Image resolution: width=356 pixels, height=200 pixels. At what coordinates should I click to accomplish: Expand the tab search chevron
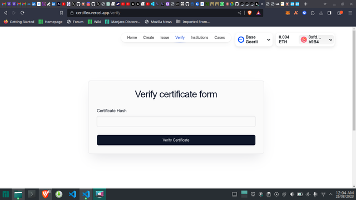pyautogui.click(x=325, y=4)
